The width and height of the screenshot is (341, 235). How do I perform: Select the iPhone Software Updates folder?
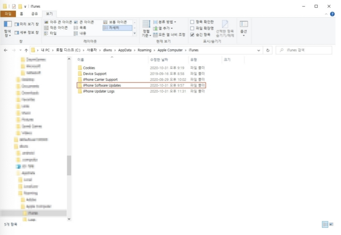coord(141,85)
